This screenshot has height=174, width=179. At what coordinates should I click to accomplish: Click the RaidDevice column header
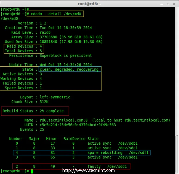coord(75,139)
